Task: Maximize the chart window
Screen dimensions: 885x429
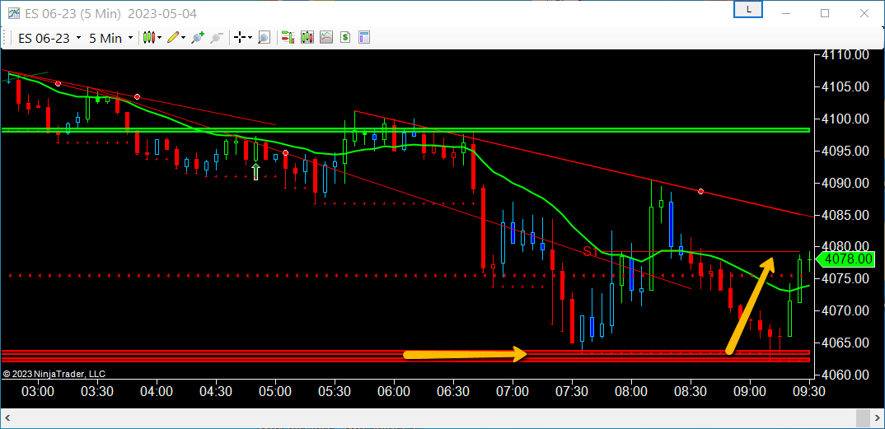Action: coord(825,13)
